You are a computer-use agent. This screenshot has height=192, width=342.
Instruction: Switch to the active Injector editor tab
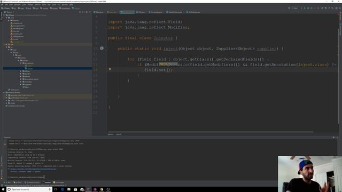[x=127, y=12]
